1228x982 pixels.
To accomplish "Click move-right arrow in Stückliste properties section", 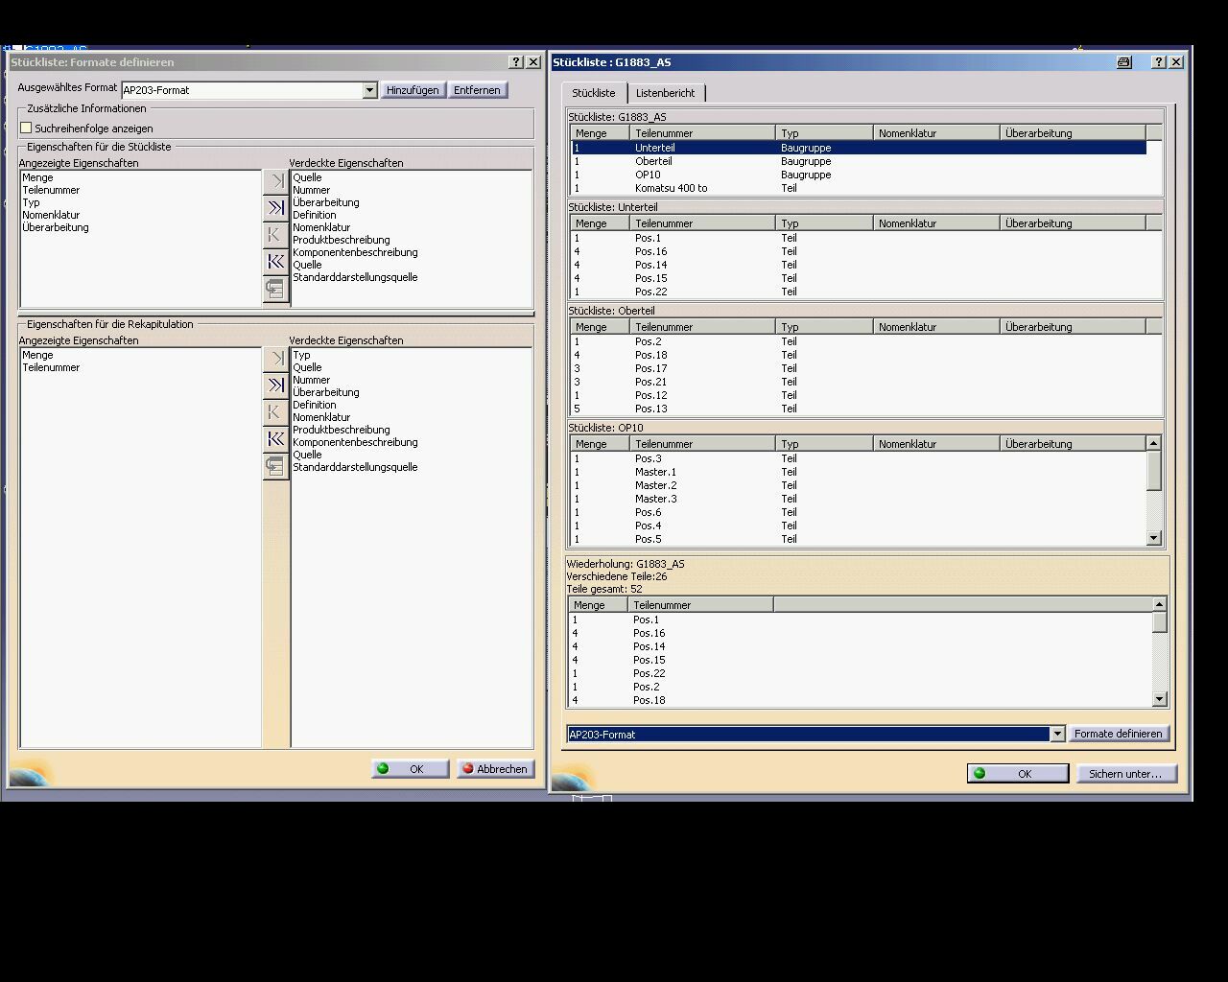I will 275,180.
